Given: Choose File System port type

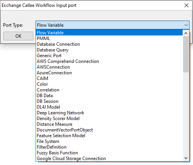Looking at the screenshot, I should (109, 141).
